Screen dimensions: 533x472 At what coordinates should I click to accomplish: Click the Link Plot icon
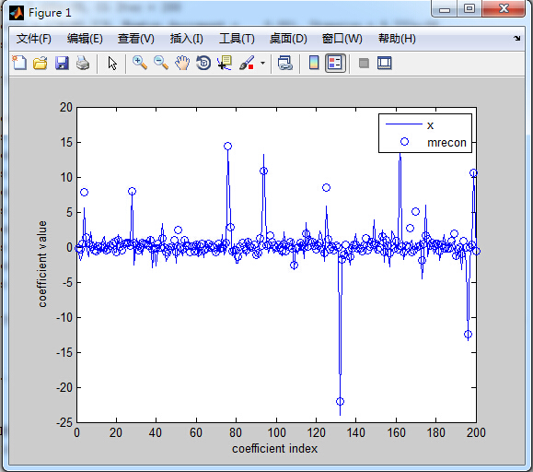[x=284, y=63]
